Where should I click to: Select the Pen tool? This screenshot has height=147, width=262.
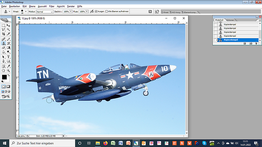pyautogui.click(x=4, y=61)
